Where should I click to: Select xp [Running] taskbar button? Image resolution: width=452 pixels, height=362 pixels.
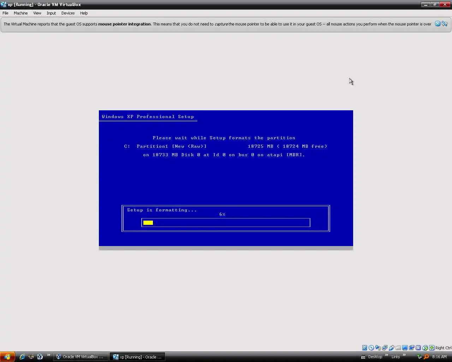(x=137, y=357)
